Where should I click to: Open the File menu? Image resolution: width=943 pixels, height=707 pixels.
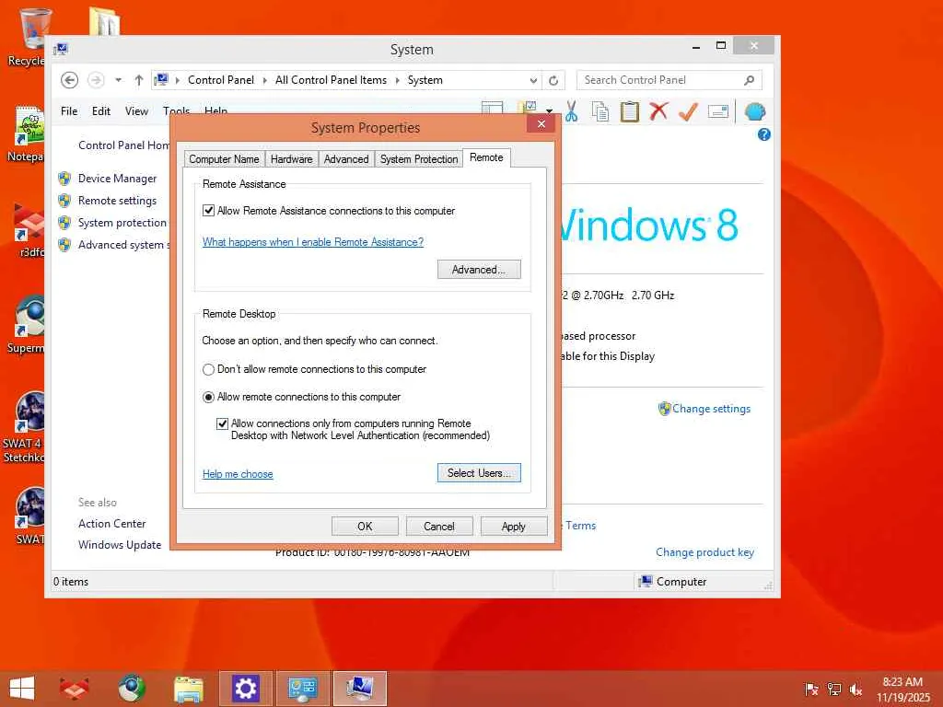click(69, 111)
